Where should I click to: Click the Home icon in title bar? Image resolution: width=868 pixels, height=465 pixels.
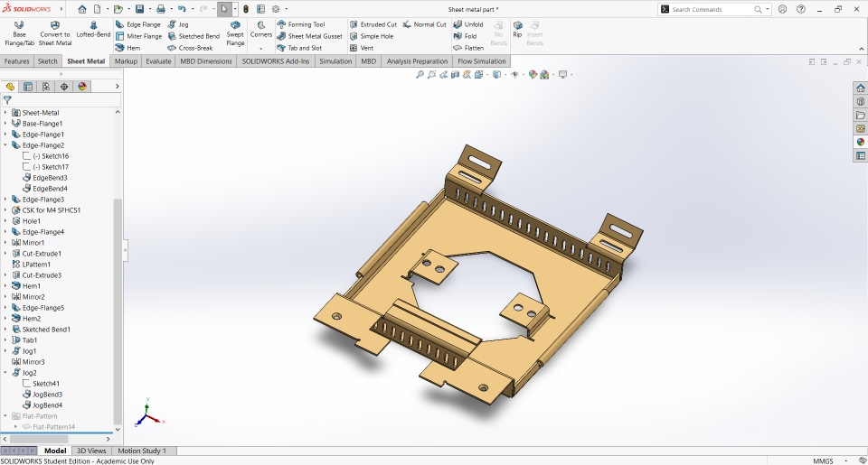point(82,9)
